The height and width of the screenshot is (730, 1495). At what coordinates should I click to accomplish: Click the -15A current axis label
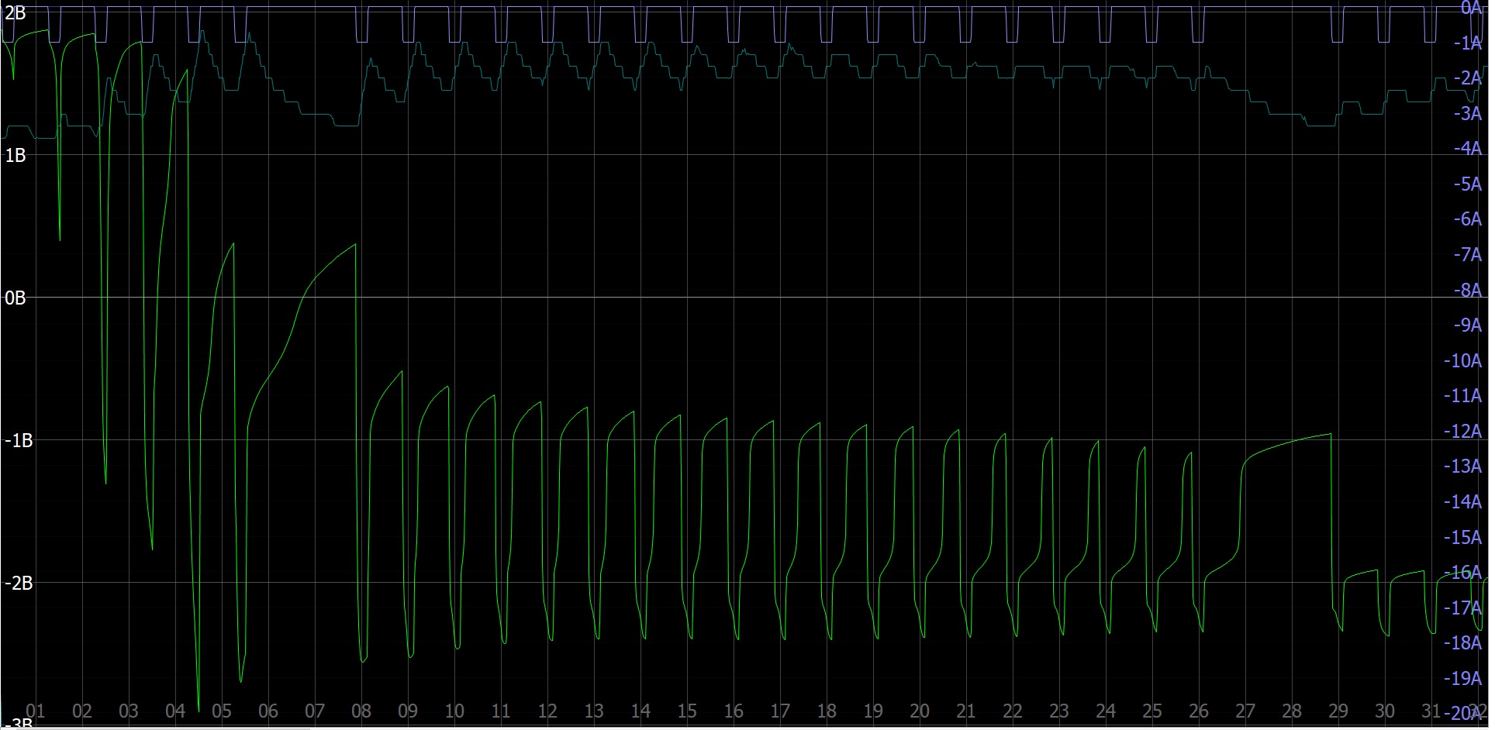tap(1462, 538)
